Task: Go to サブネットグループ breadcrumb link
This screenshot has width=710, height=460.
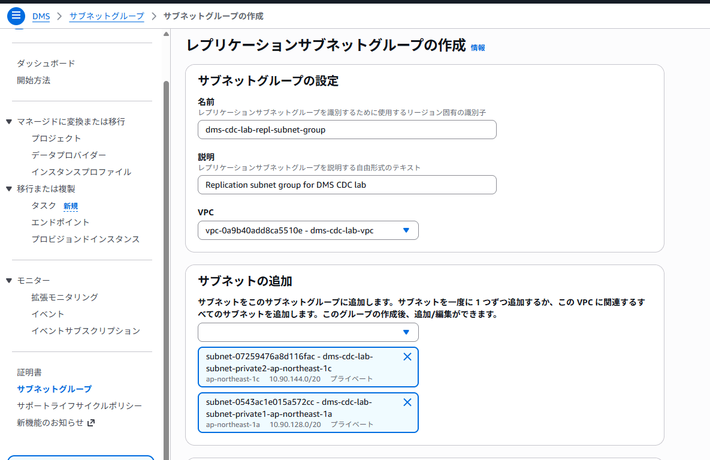Action: tap(107, 16)
